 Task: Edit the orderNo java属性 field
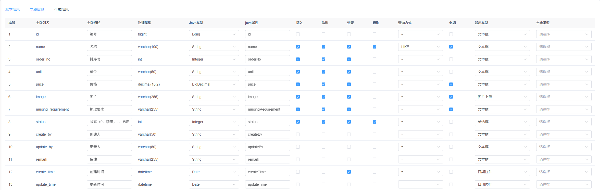(267, 59)
